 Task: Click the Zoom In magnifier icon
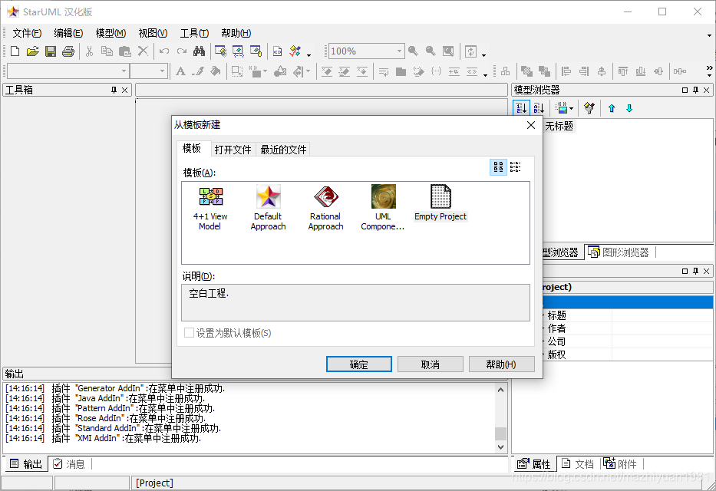coord(413,51)
